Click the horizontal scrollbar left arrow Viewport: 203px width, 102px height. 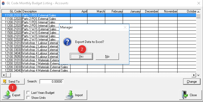tap(4, 75)
